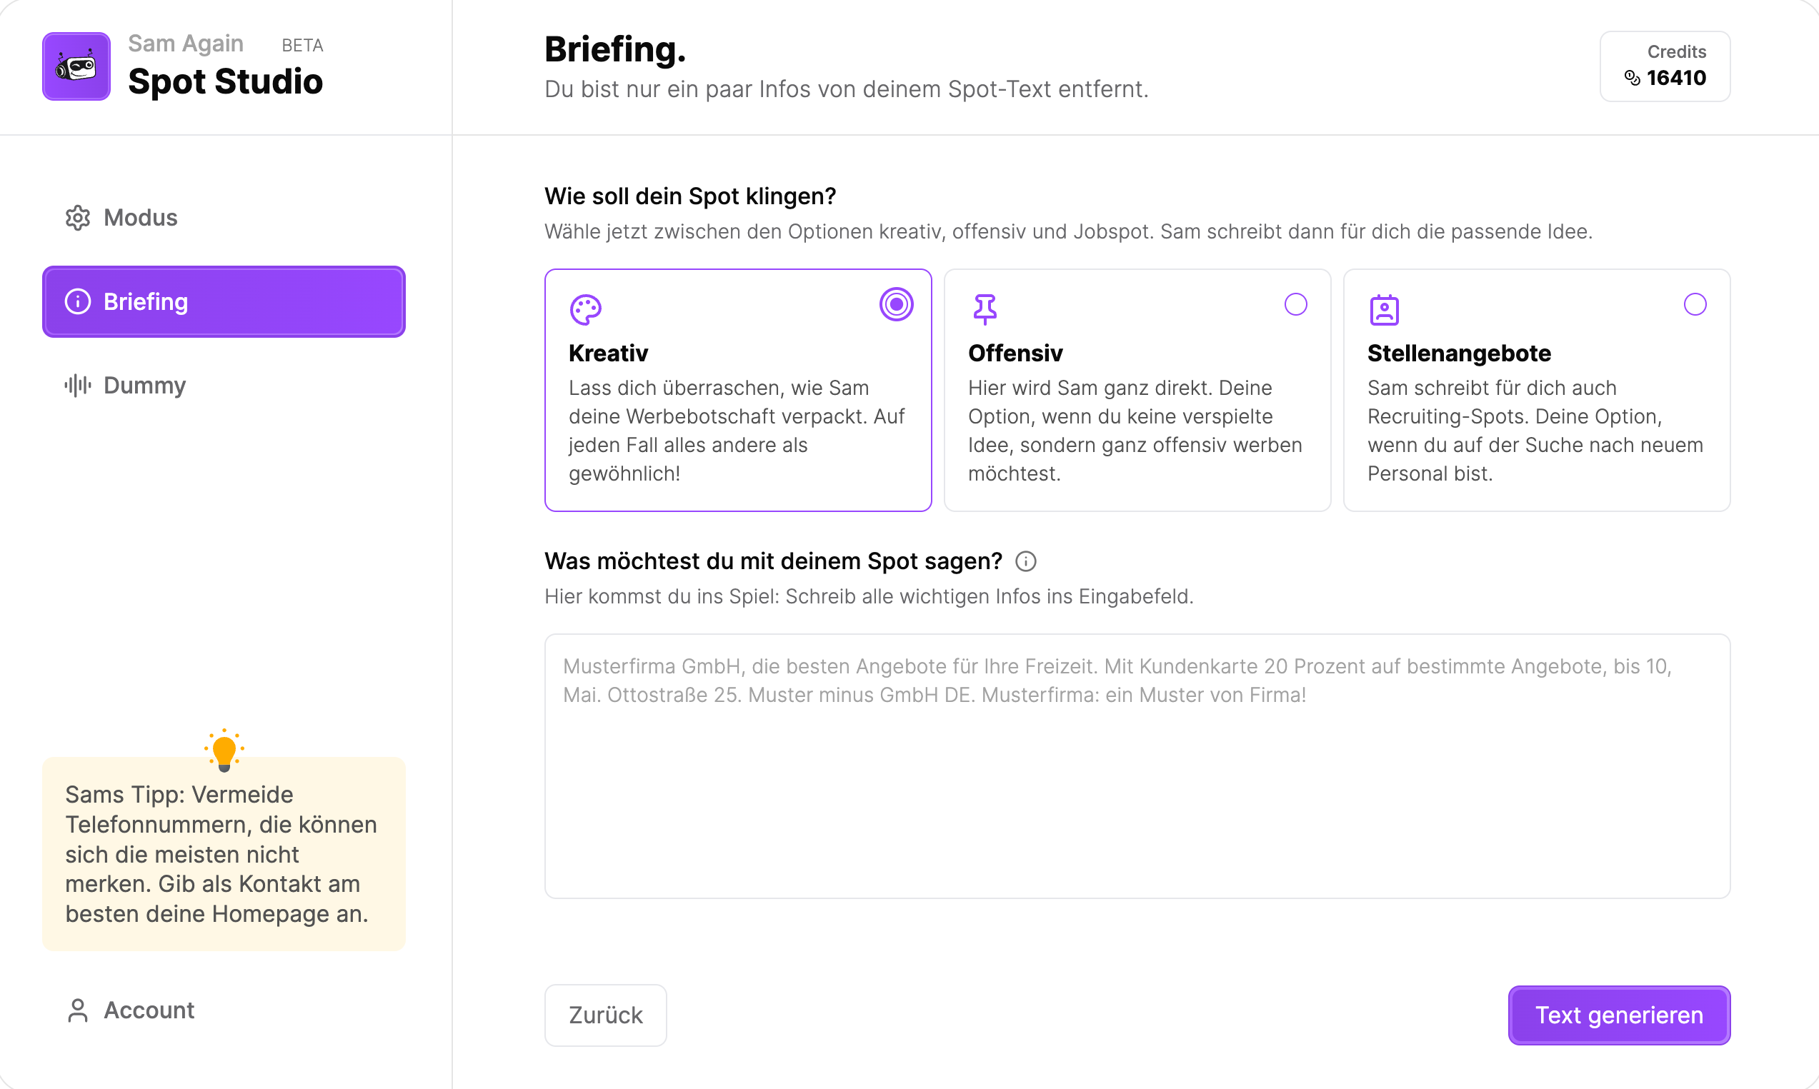
Task: Click the Text generieren button
Action: pos(1619,1015)
